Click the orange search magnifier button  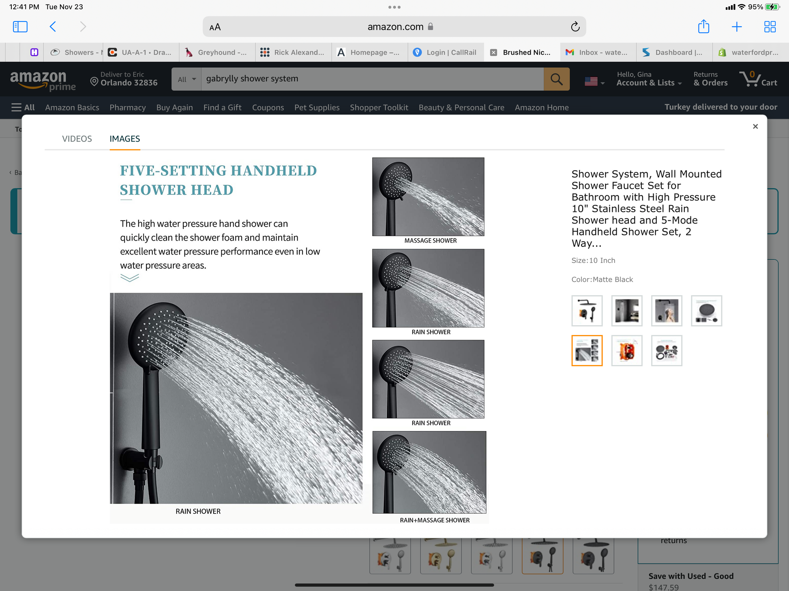(556, 79)
